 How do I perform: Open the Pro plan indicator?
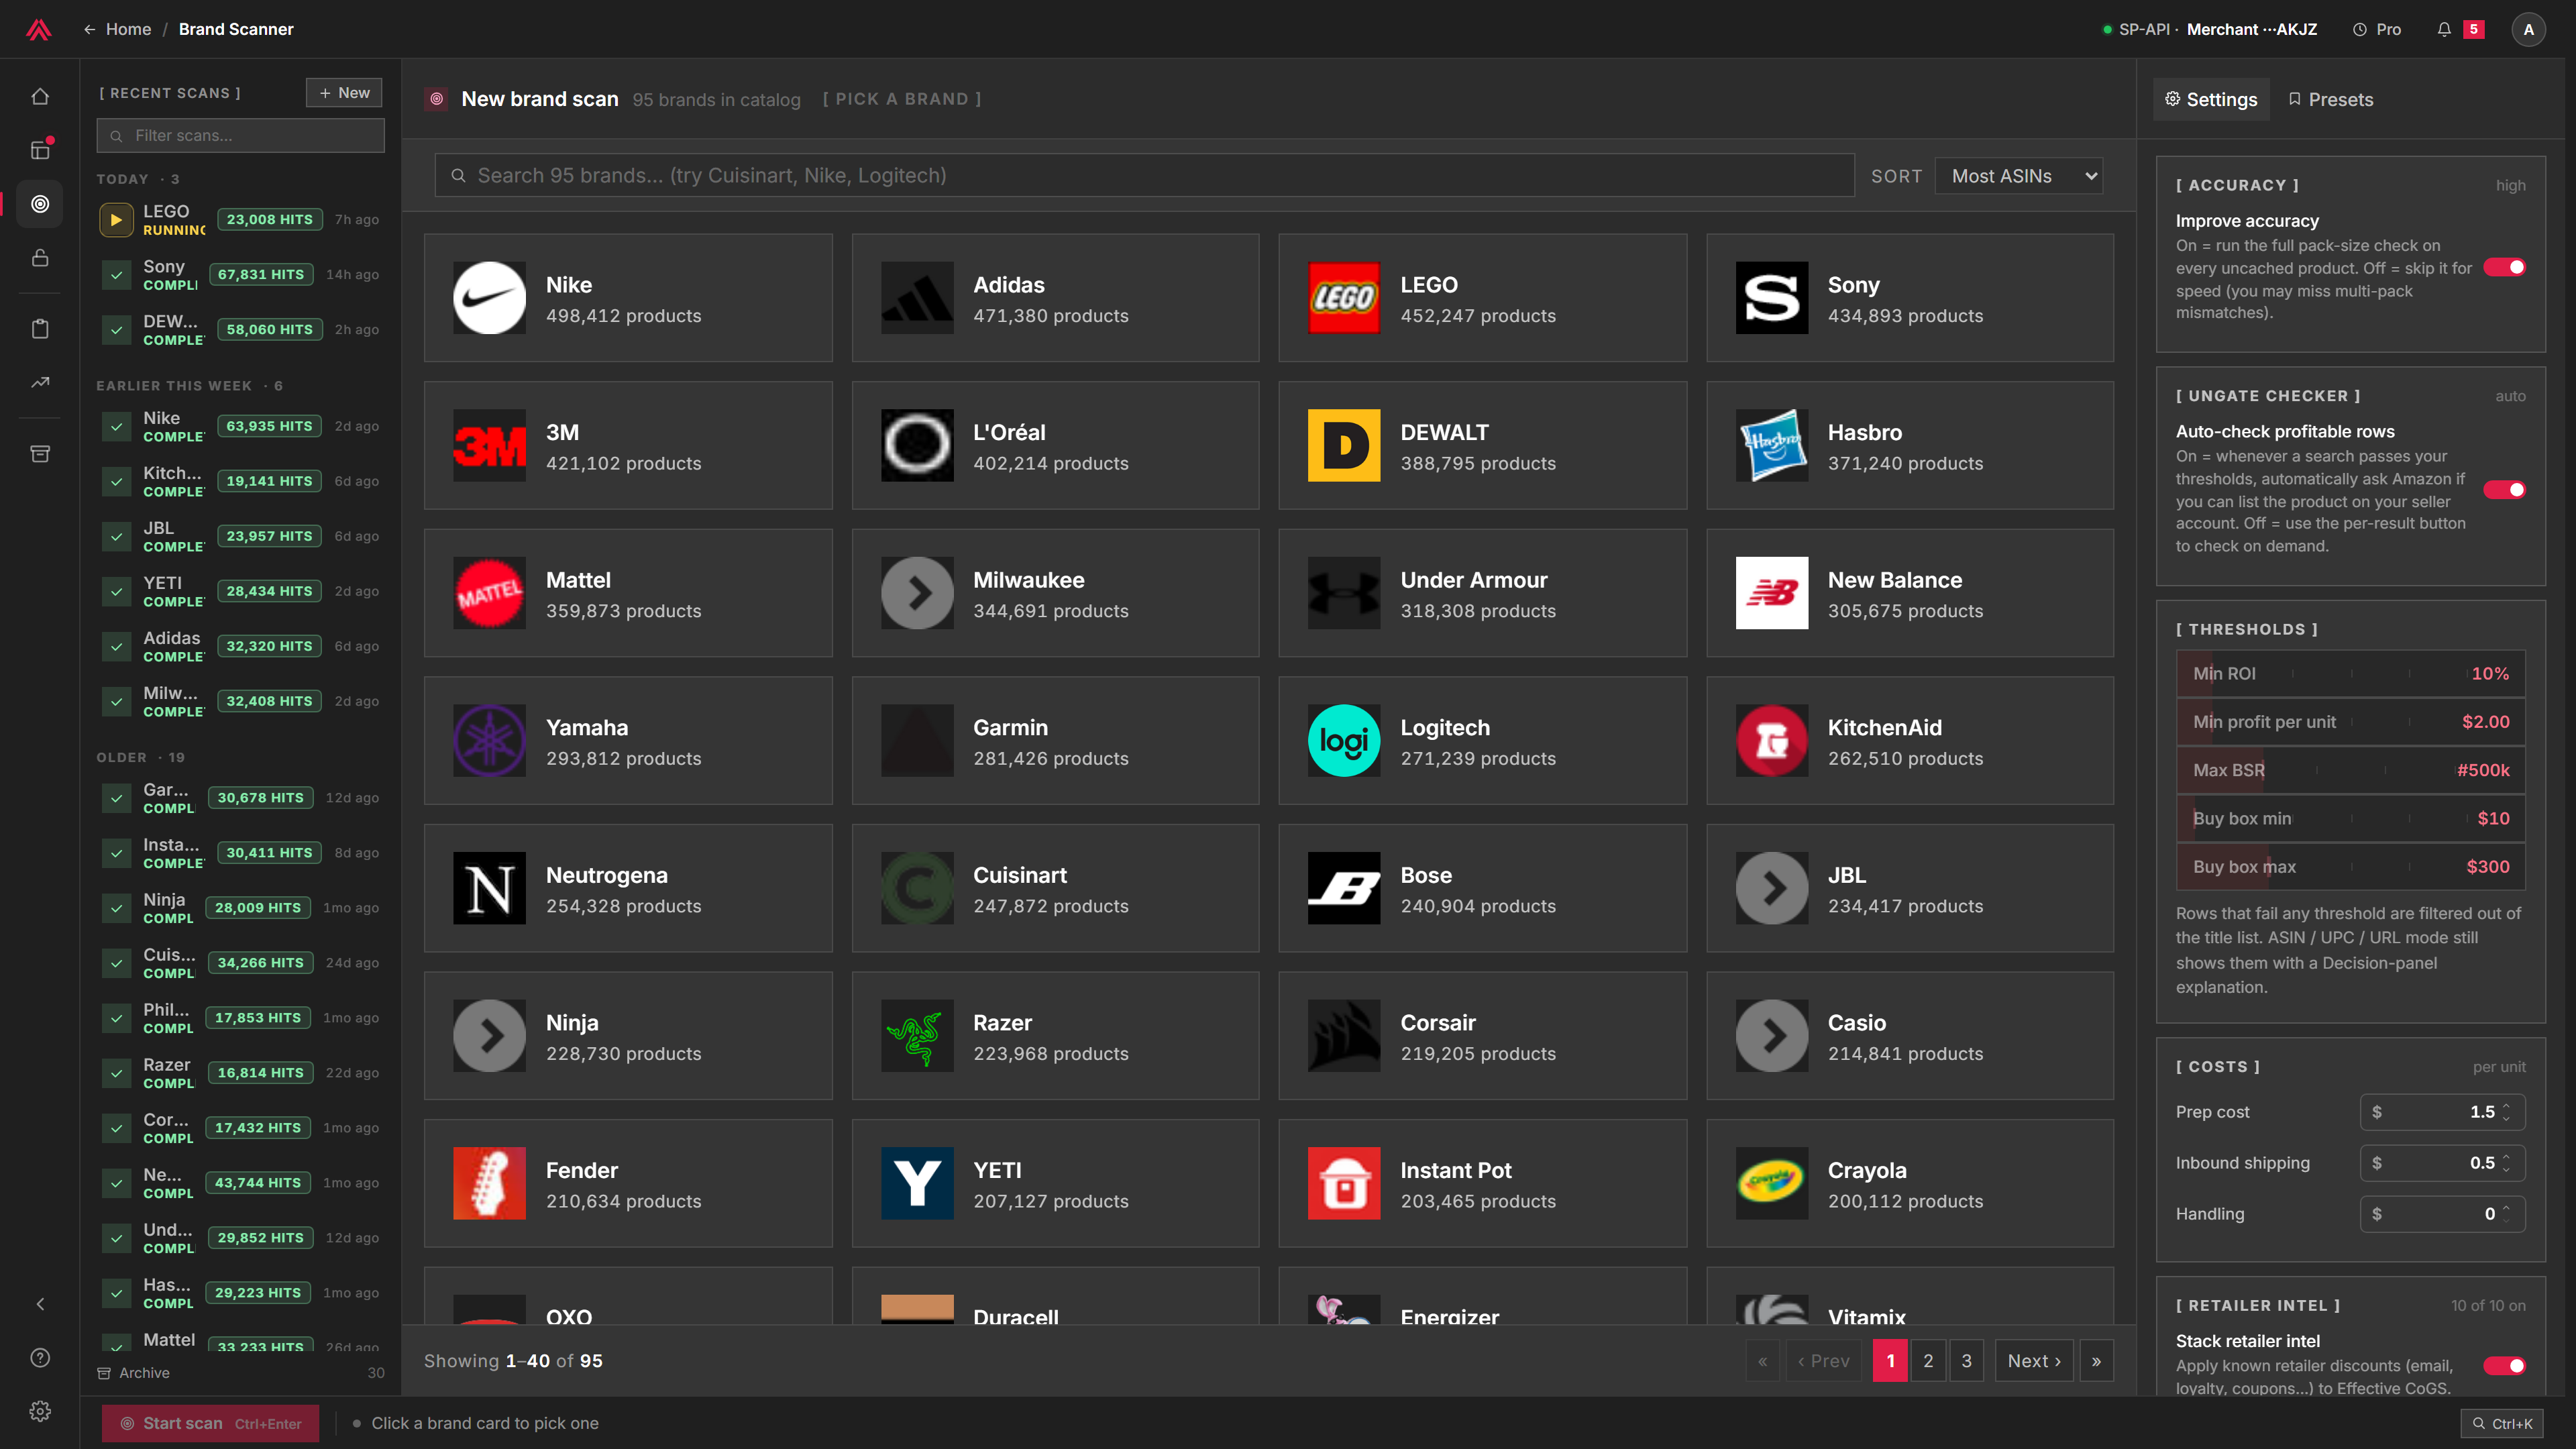(2377, 29)
